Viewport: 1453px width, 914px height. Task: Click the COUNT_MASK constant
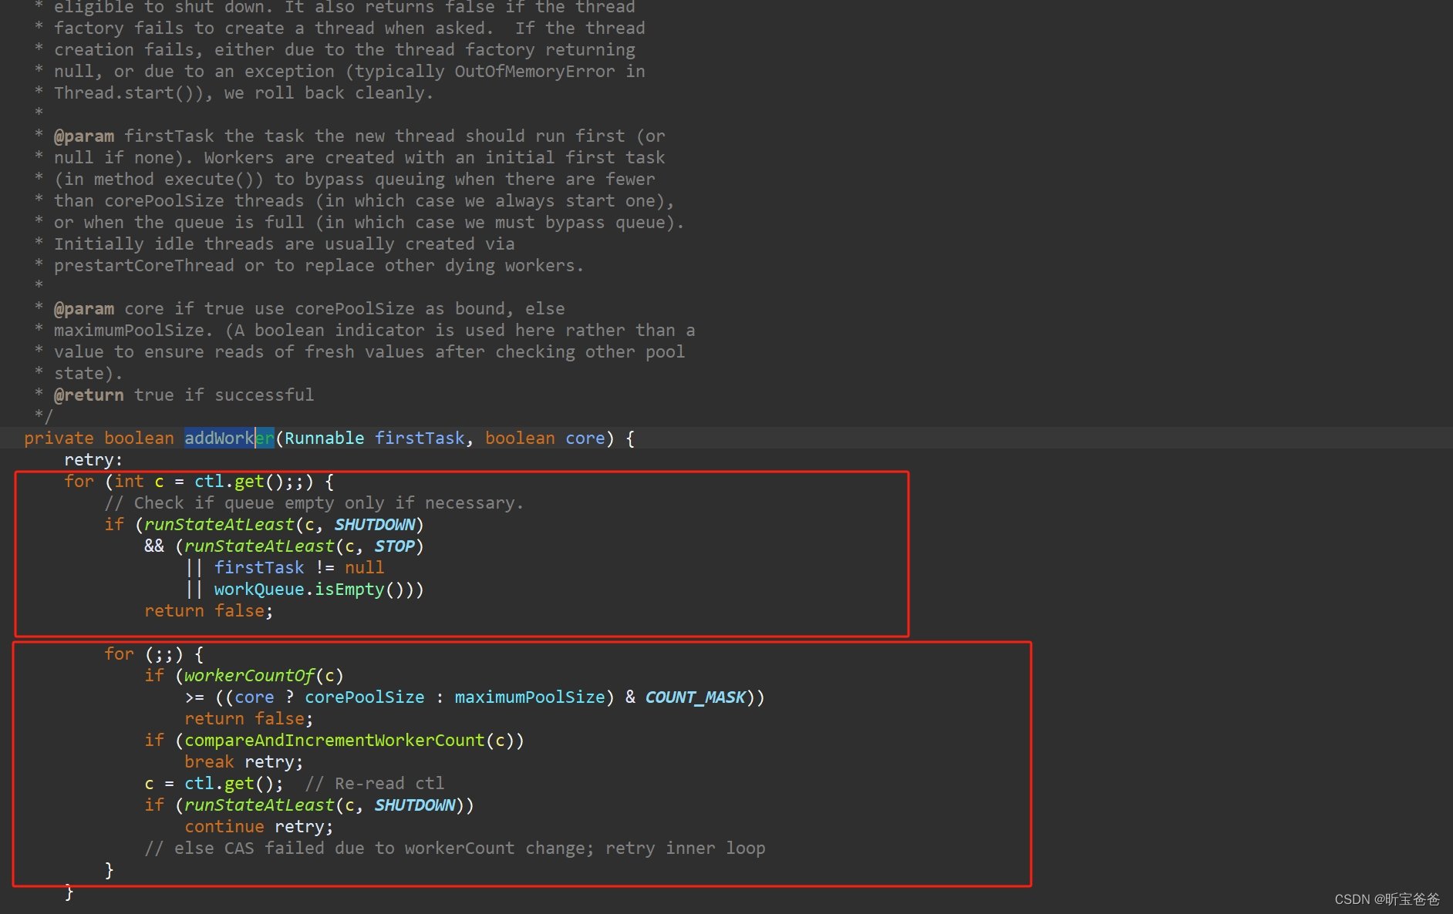696,697
